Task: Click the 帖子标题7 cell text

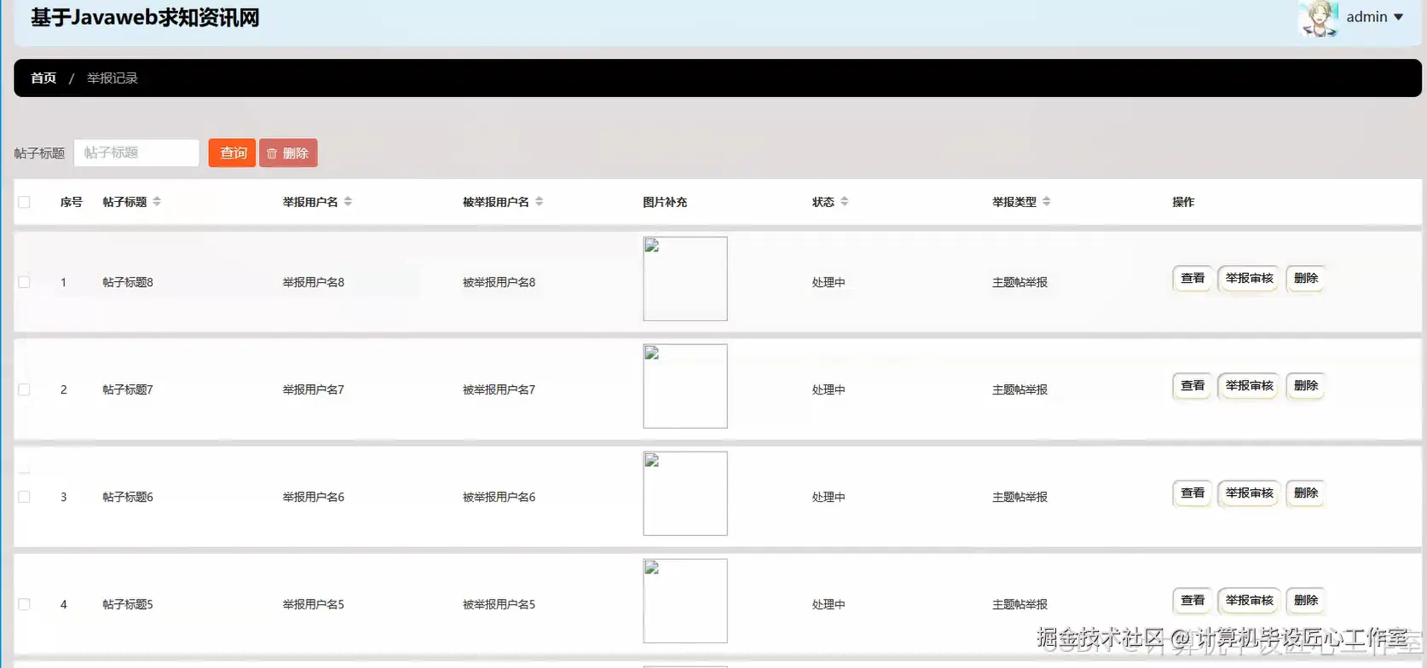Action: (x=128, y=389)
